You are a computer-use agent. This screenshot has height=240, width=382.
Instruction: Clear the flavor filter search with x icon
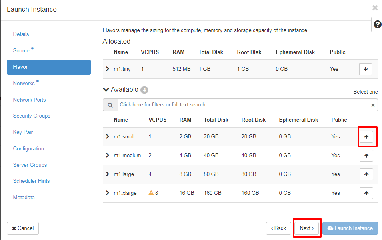tap(373, 105)
